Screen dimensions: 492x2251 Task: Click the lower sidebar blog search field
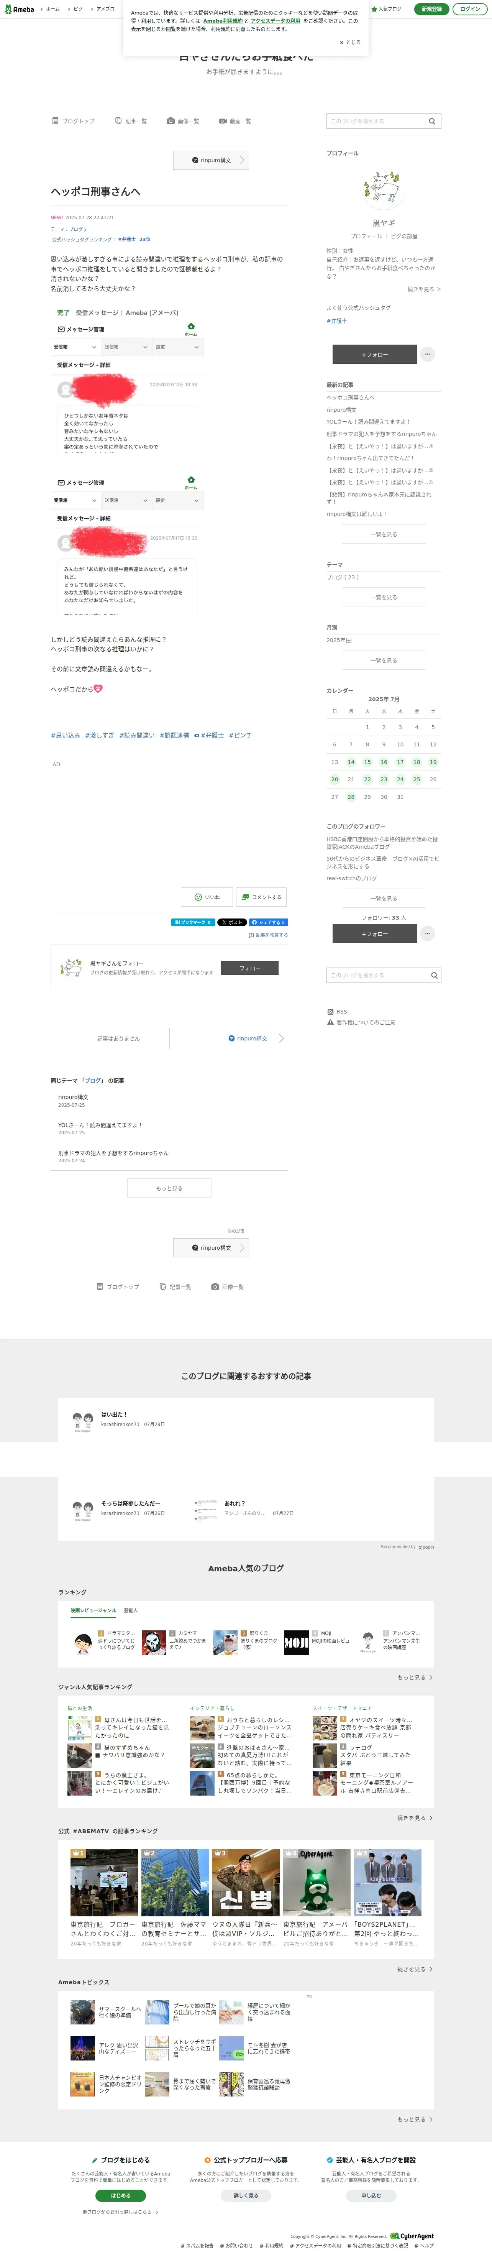tap(377, 974)
